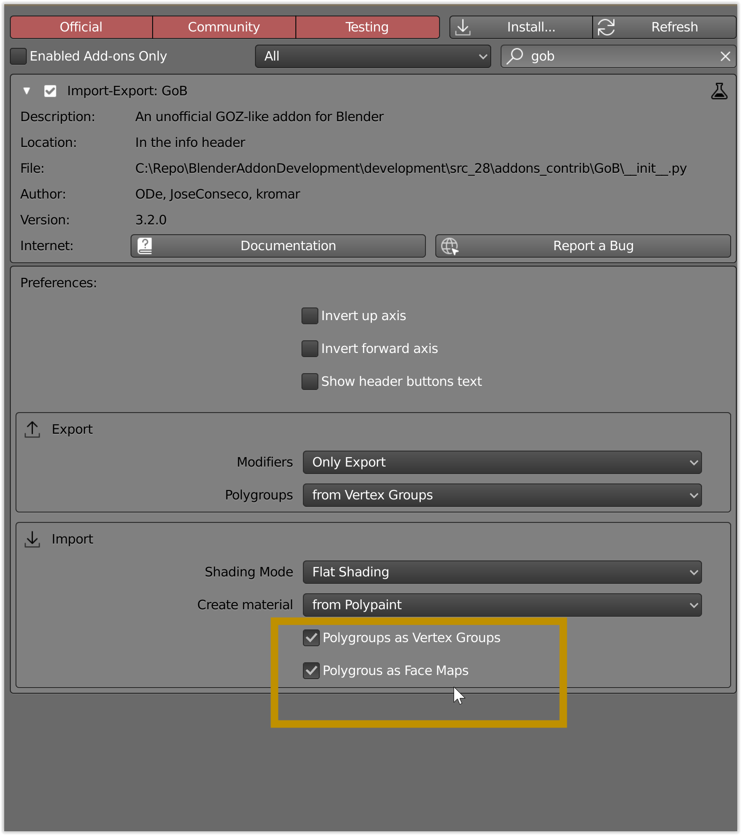Click the globe icon on Report a Bug
The height and width of the screenshot is (835, 741).
tap(450, 246)
